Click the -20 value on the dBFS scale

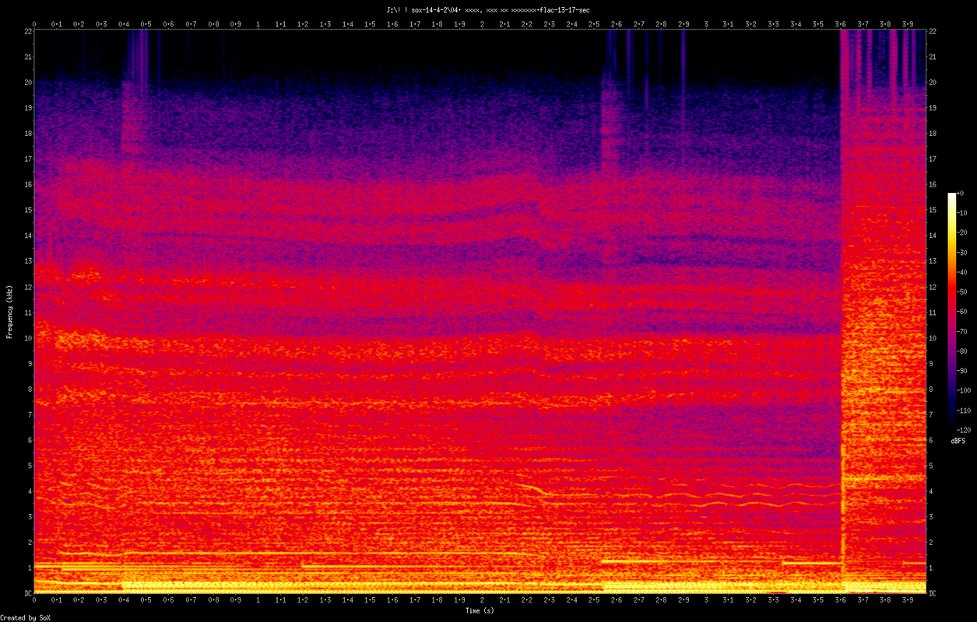tap(962, 232)
